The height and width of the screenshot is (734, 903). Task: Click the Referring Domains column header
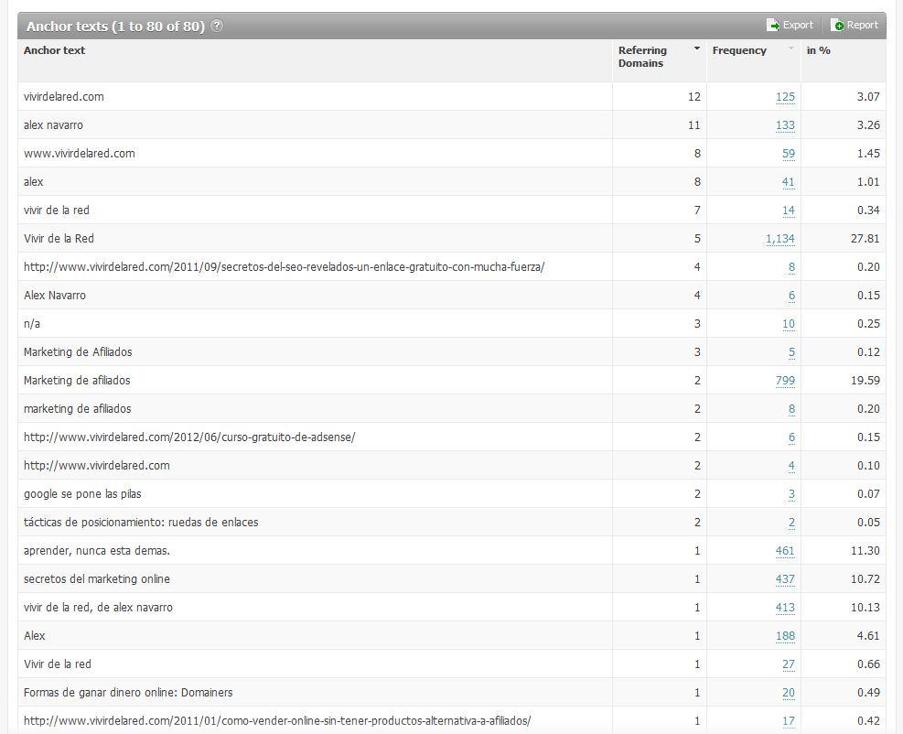click(642, 57)
